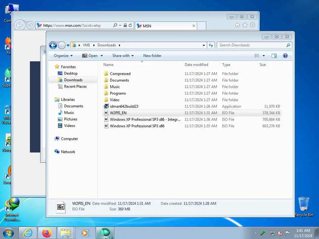Refresh the Downloads folder view
This screenshot has width=319, height=239.
pos(211,45)
